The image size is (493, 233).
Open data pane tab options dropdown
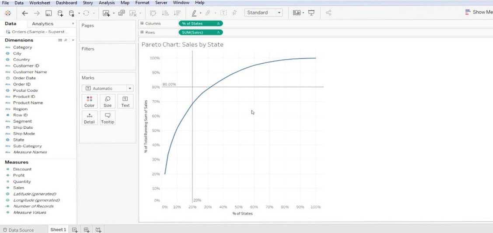[73, 24]
